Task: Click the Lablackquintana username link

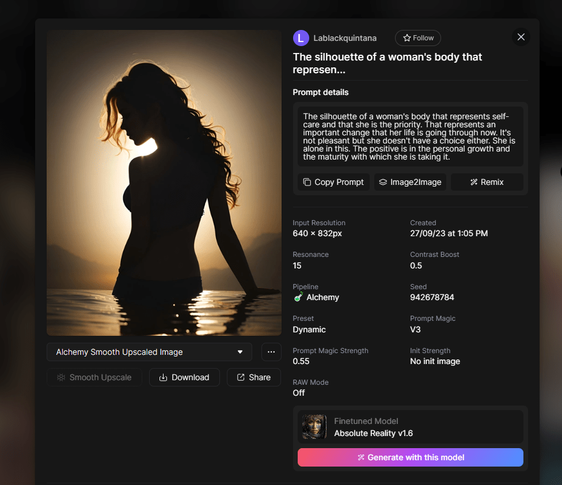Action: tap(345, 38)
